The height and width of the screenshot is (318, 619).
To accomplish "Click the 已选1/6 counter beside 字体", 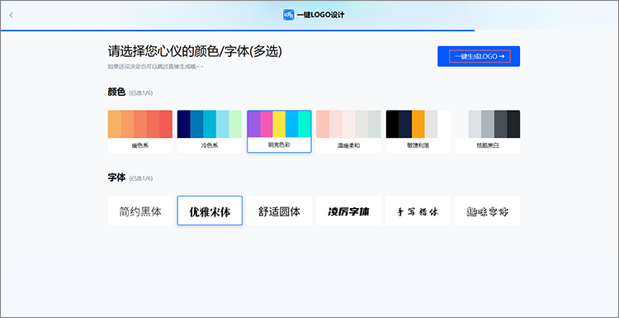I will [x=141, y=178].
